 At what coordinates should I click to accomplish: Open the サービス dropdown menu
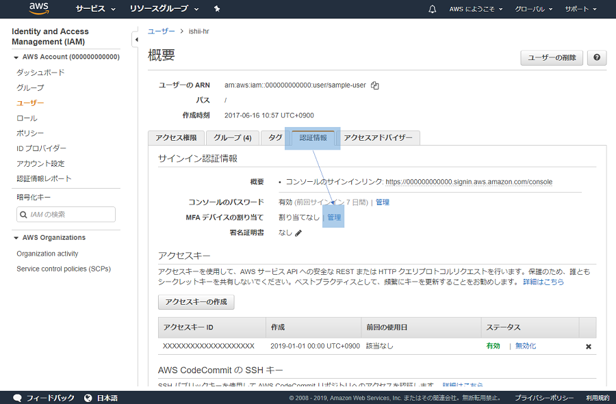(95, 9)
